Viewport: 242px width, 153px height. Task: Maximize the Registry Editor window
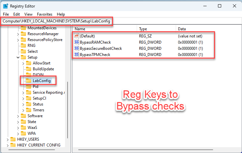click(x=220, y=6)
